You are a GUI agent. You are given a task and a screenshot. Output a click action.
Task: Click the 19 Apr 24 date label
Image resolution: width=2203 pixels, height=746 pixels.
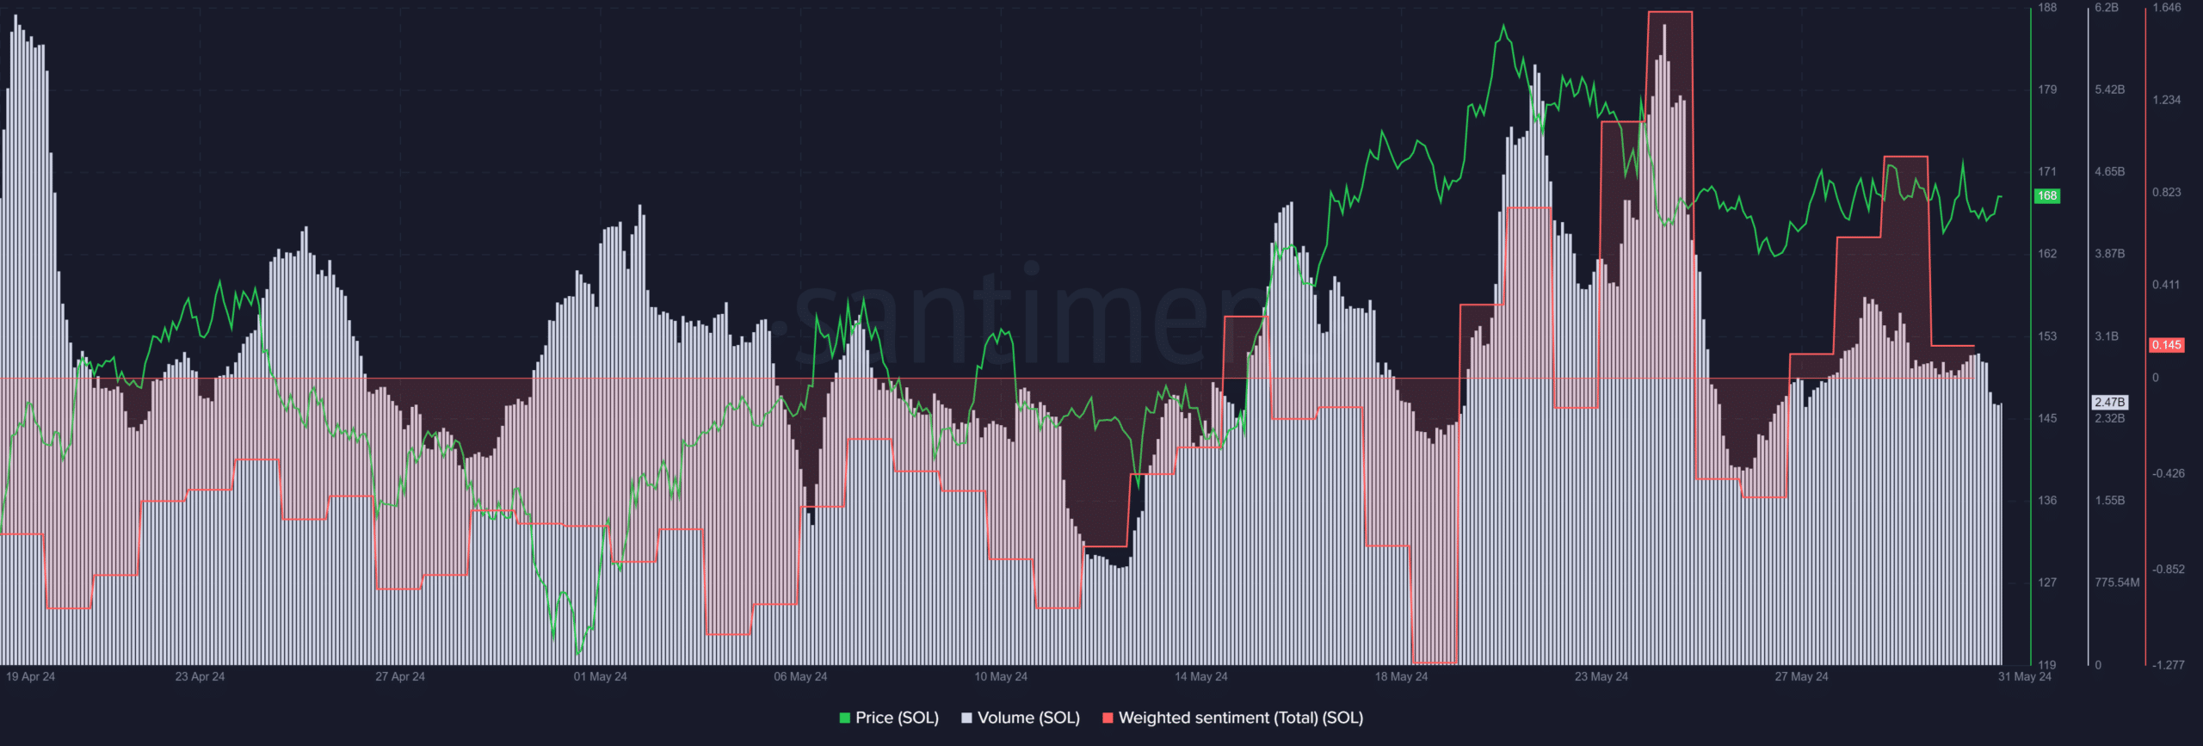(x=30, y=677)
